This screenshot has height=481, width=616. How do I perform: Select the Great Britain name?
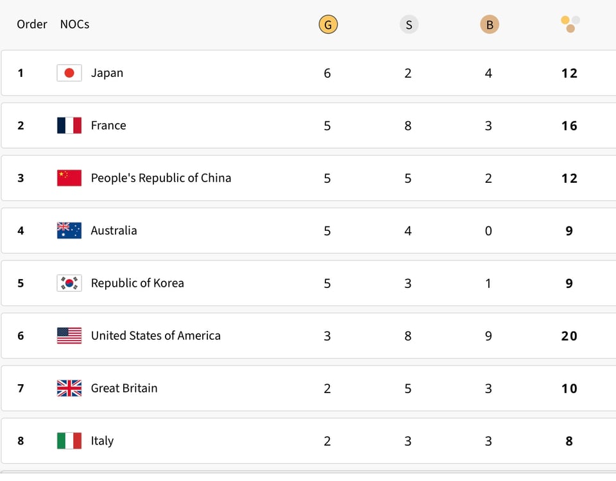[x=124, y=389]
